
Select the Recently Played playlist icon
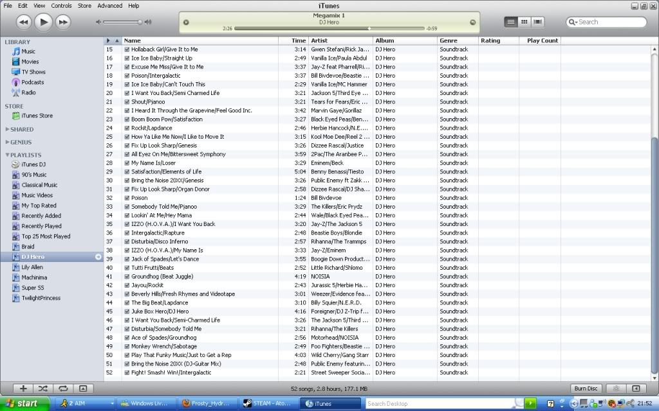click(16, 226)
